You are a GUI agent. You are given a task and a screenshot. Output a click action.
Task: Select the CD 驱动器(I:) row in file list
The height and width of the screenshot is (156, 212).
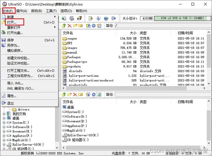(134, 140)
